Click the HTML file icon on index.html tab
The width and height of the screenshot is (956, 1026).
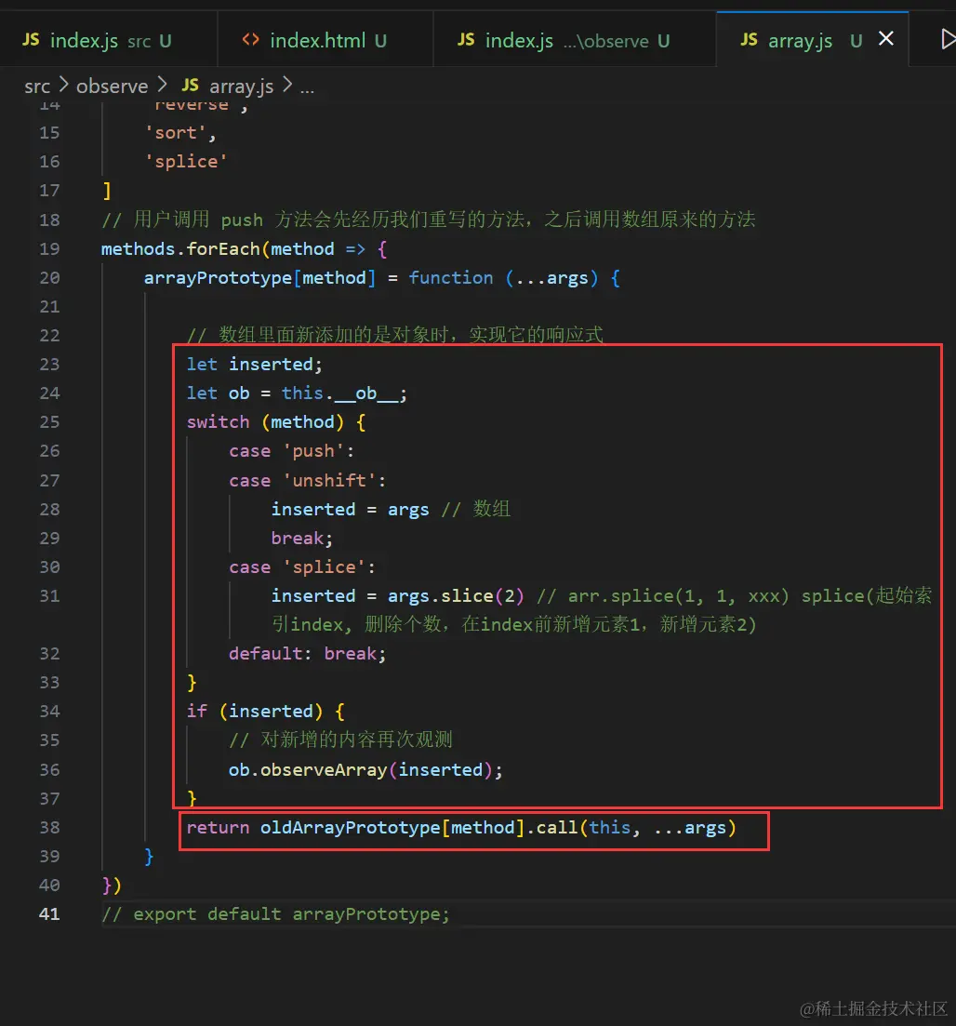[250, 40]
